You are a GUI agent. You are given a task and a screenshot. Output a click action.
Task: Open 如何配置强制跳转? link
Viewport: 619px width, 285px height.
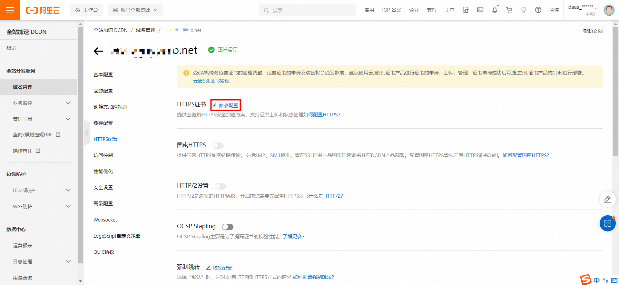click(x=313, y=277)
